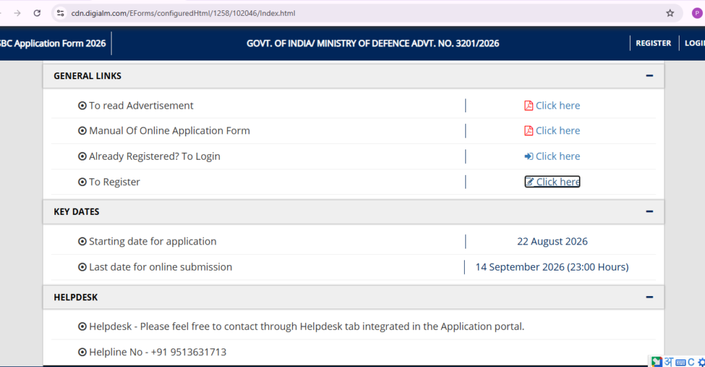Click the edit icon in To Register row

[530, 182]
